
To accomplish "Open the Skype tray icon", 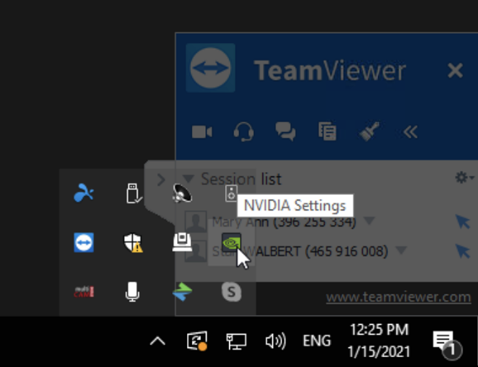I will pos(232,292).
